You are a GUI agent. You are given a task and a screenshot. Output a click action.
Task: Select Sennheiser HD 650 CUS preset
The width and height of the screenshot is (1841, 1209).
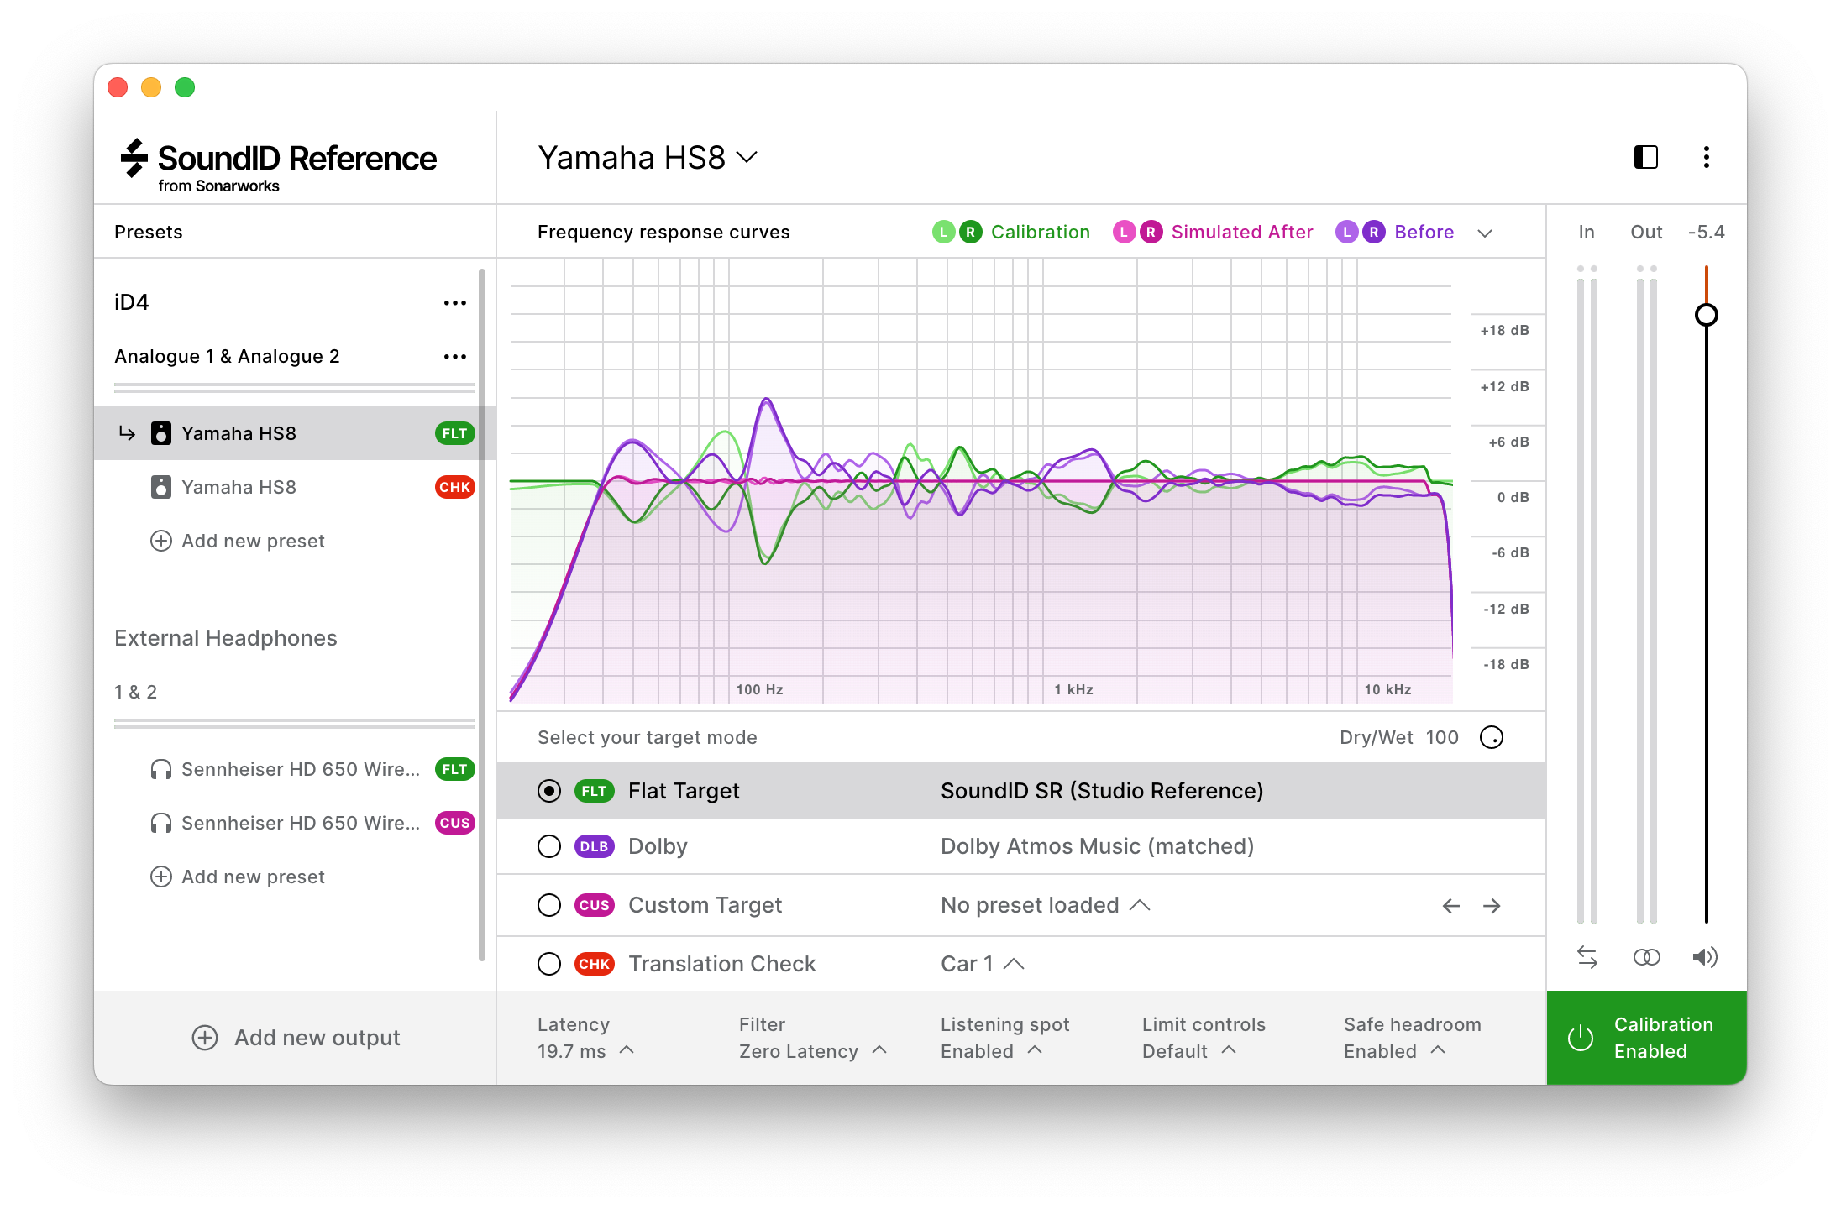click(294, 824)
